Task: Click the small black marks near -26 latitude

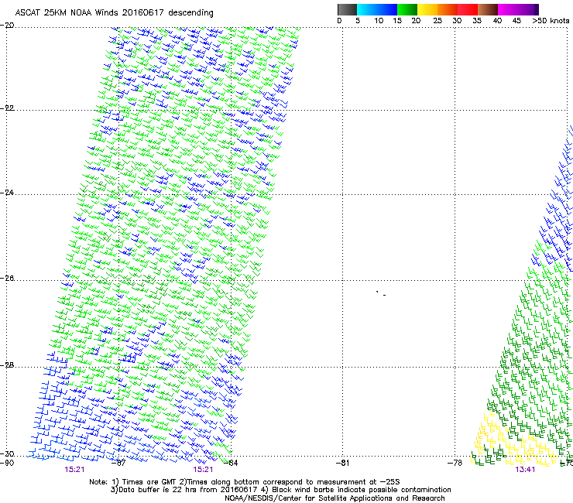Action: 381,293
